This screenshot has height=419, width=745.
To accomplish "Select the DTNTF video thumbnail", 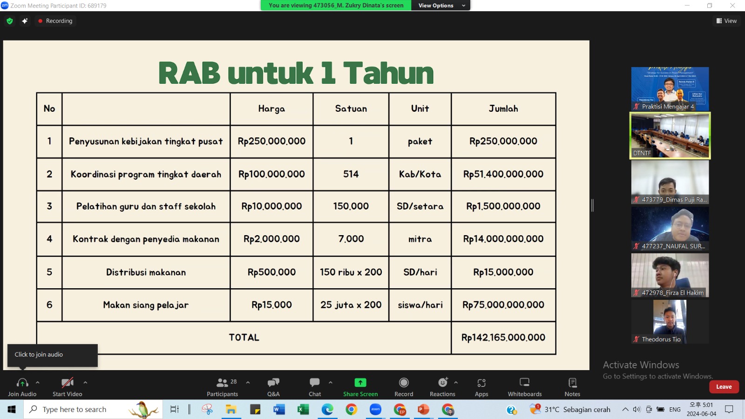I will pyautogui.click(x=670, y=135).
